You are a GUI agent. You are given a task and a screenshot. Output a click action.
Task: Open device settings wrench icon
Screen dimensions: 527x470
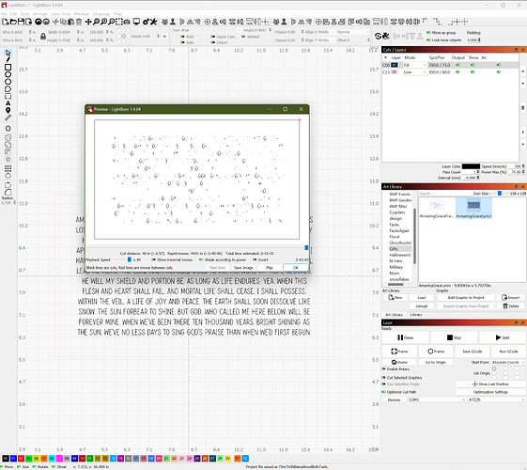pos(154,22)
